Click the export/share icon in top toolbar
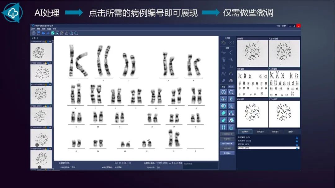Image resolution: width=335 pixels, height=188 pixels. (x=66, y=33)
